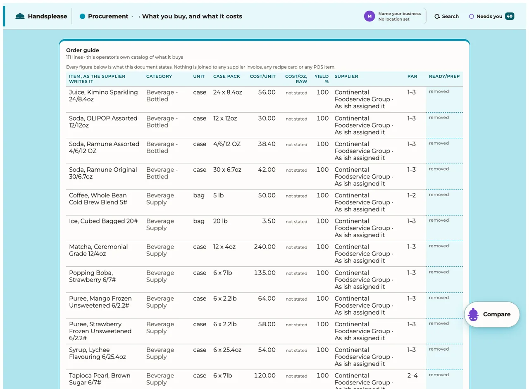Viewport: 529px width, 389px height.
Task: Click 'What you buy, and what it costs' breadcrumb
Action: (192, 17)
